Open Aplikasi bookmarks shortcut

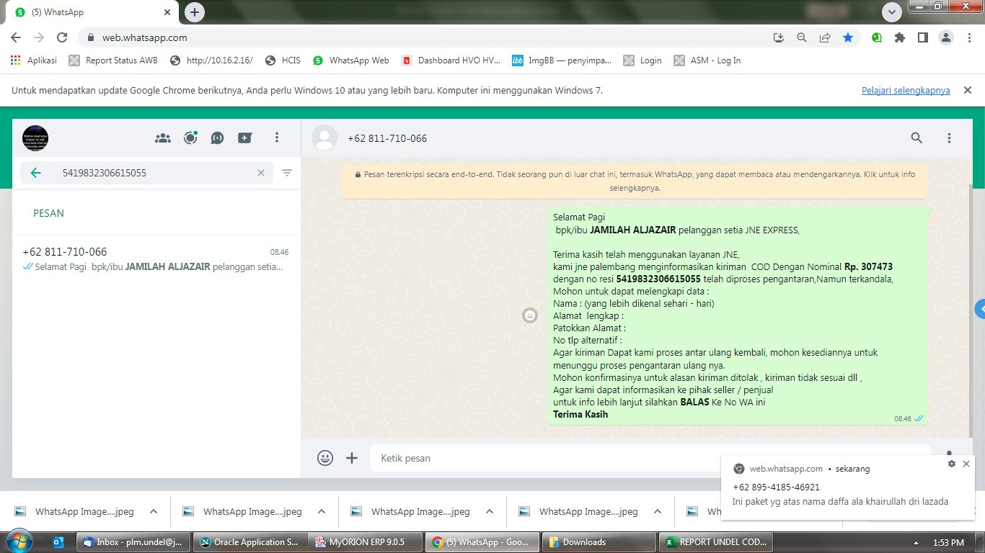pyautogui.click(x=34, y=60)
